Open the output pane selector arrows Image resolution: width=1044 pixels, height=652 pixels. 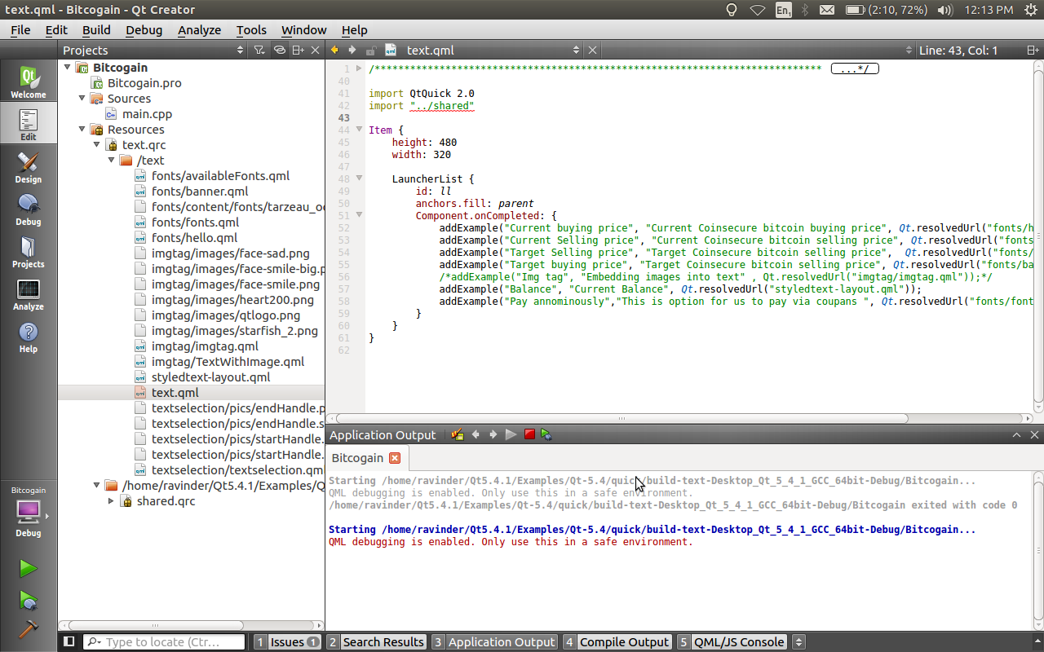[799, 642]
